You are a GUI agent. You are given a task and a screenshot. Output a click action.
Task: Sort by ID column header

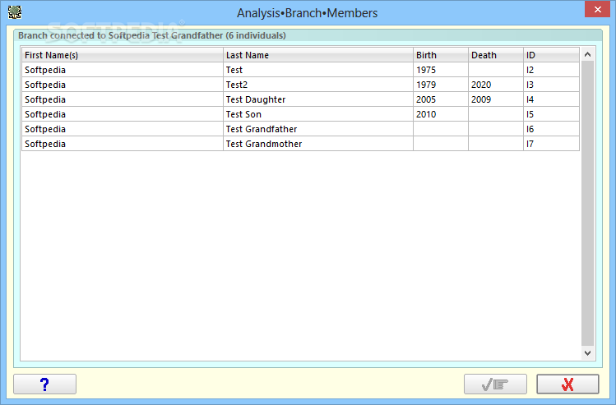(551, 55)
